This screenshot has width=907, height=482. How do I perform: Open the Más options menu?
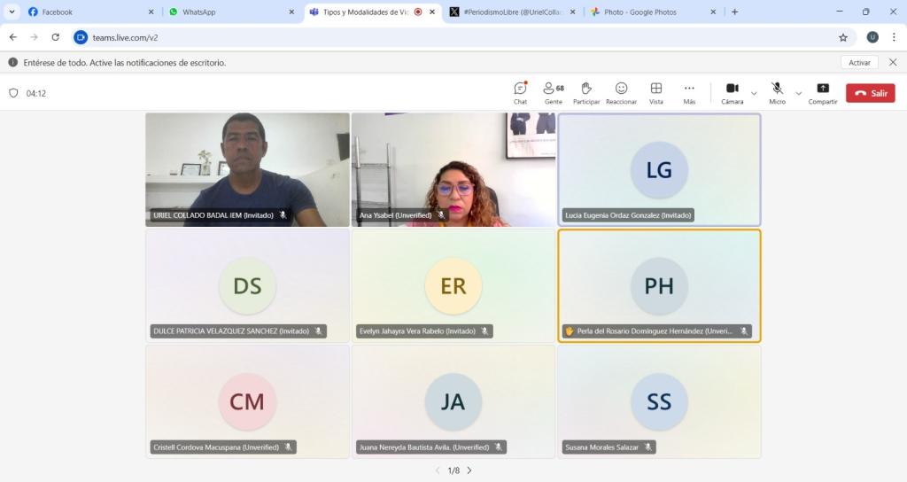(689, 89)
